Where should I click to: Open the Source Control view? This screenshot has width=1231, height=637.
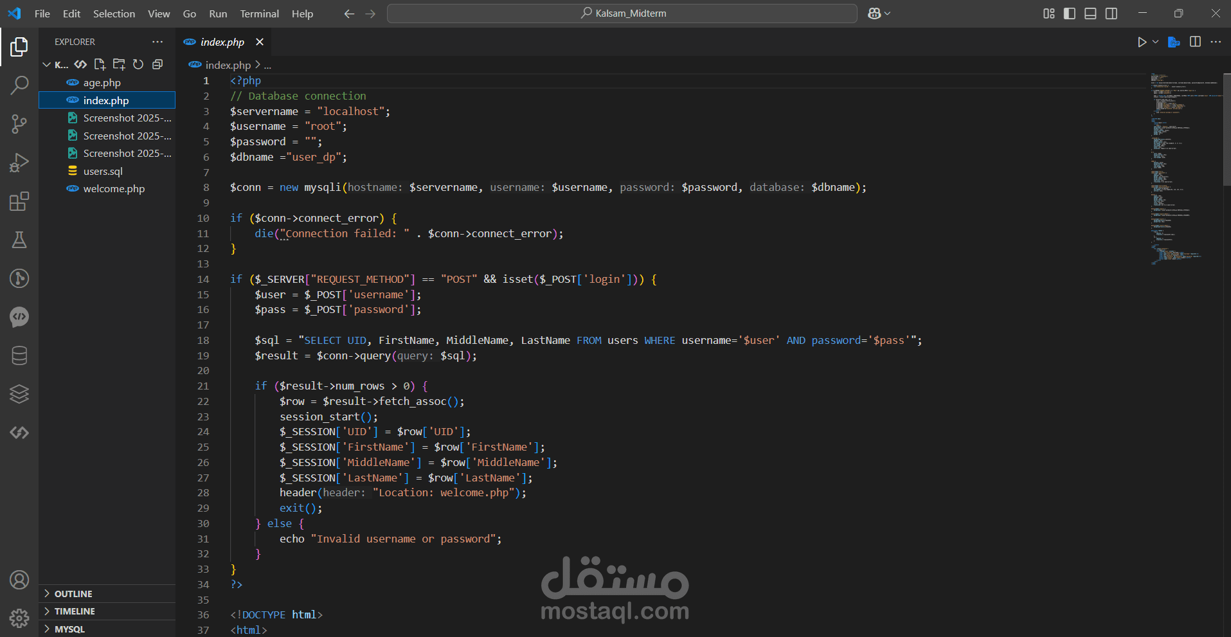coord(19,123)
